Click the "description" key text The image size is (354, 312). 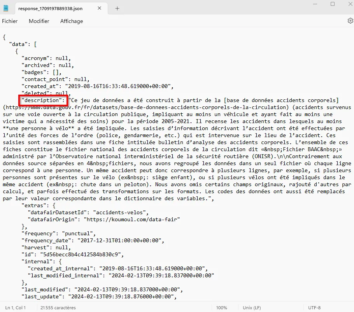click(x=42, y=100)
